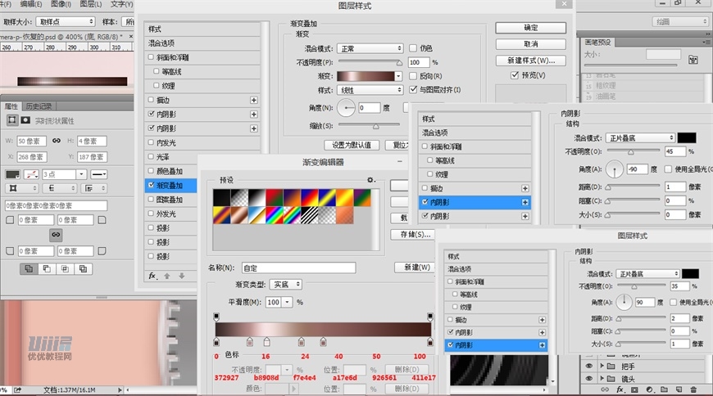Click the 取消 cancel button
Image resolution: width=713 pixels, height=396 pixels.
click(x=531, y=44)
